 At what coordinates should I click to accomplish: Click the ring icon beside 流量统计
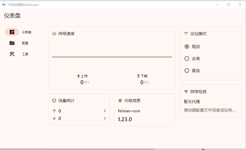(54, 100)
